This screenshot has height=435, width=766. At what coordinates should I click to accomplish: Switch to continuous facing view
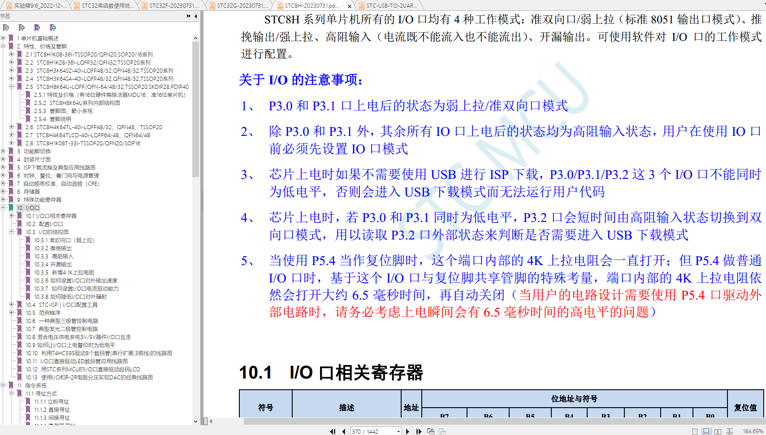[x=729, y=431]
